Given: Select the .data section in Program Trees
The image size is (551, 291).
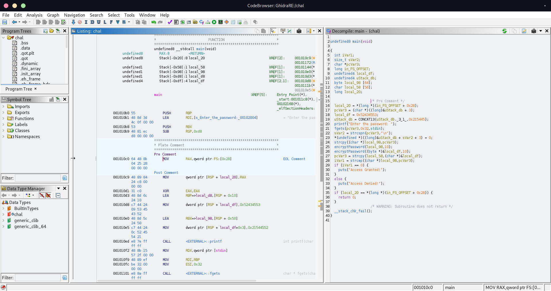Looking at the screenshot, I should coord(25,48).
